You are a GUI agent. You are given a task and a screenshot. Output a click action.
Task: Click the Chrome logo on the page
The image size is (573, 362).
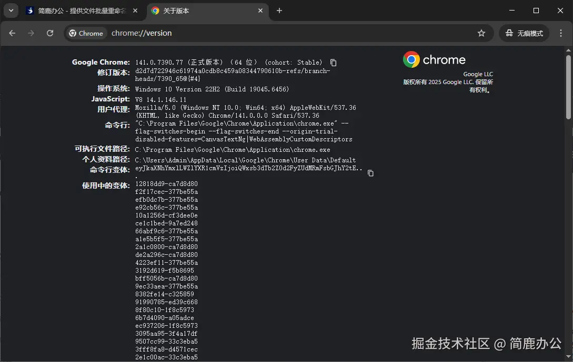[434, 59]
